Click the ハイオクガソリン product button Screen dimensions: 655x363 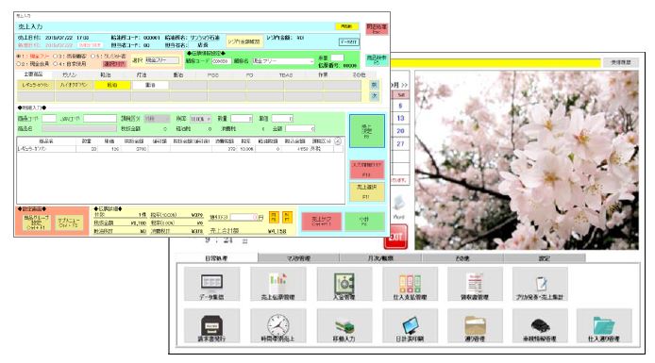[74, 85]
